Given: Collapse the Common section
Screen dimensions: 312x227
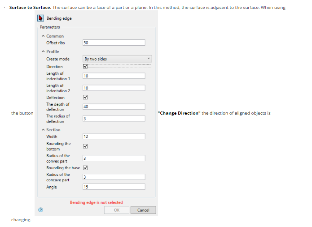Looking at the screenshot, I should 43,36.
